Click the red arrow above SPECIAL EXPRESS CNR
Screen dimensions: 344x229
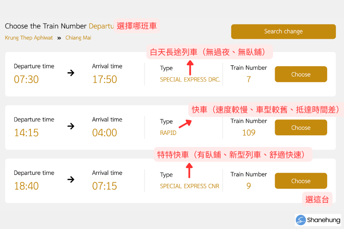[189, 171]
